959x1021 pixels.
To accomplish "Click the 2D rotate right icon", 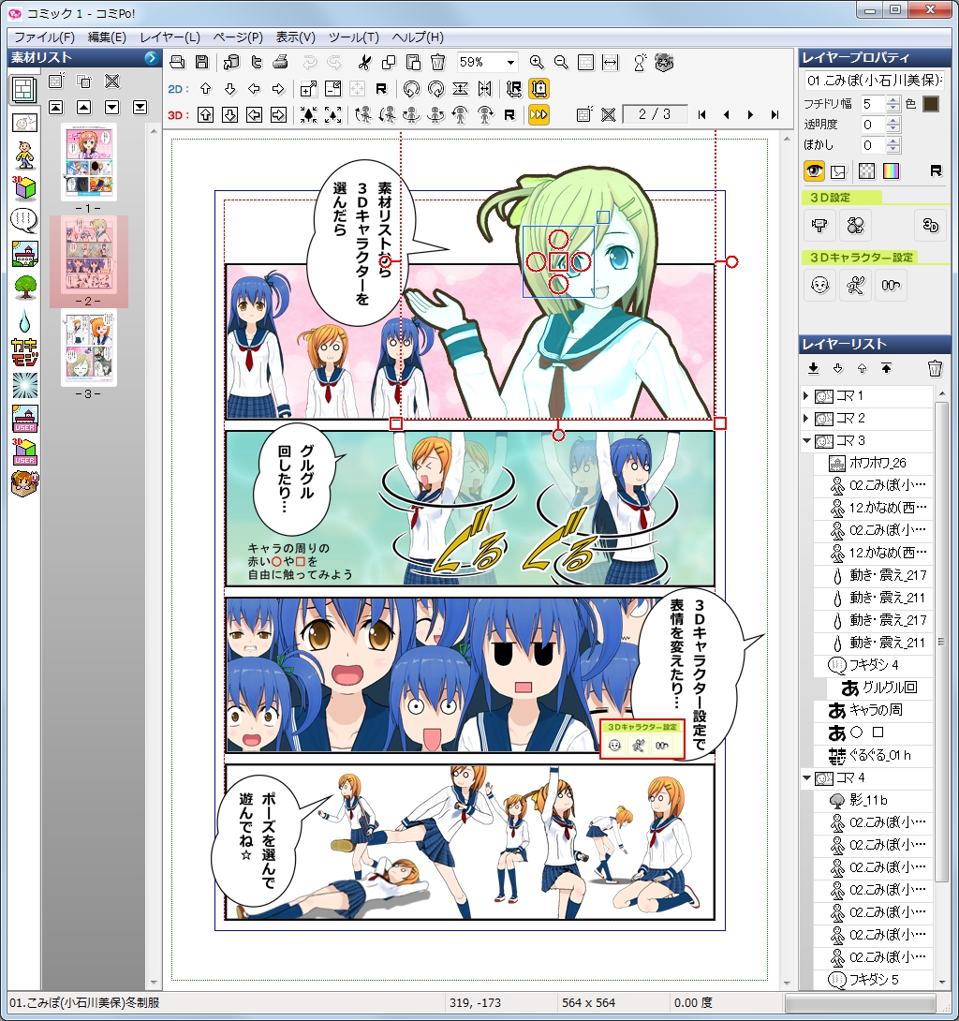I will [x=435, y=89].
